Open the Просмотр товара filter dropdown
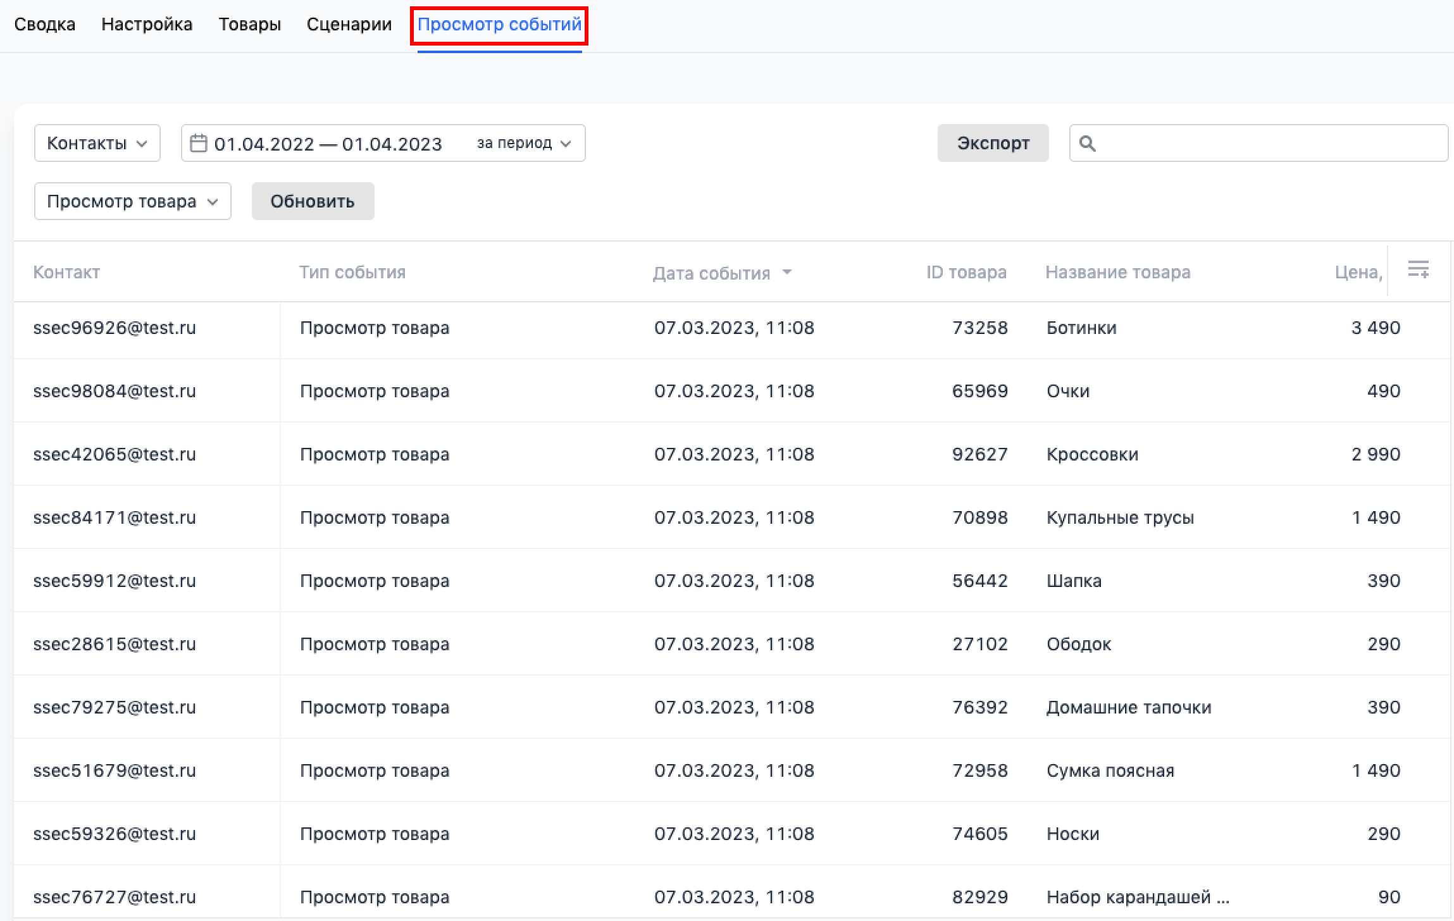 (x=132, y=202)
